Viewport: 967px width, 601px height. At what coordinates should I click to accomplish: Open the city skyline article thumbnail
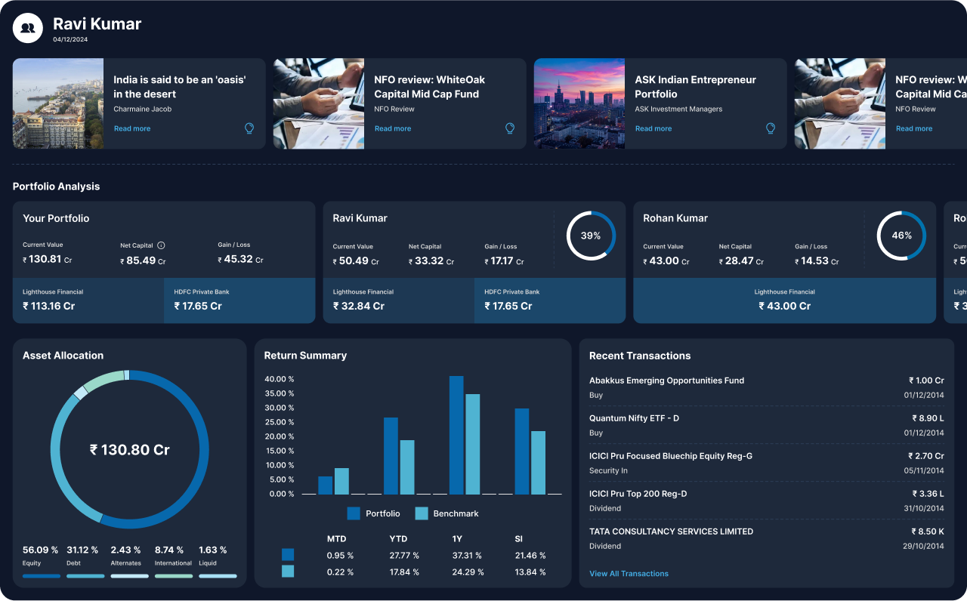(x=579, y=103)
